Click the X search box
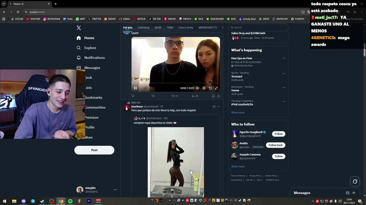This screenshot has height=205, width=366. click(x=258, y=27)
